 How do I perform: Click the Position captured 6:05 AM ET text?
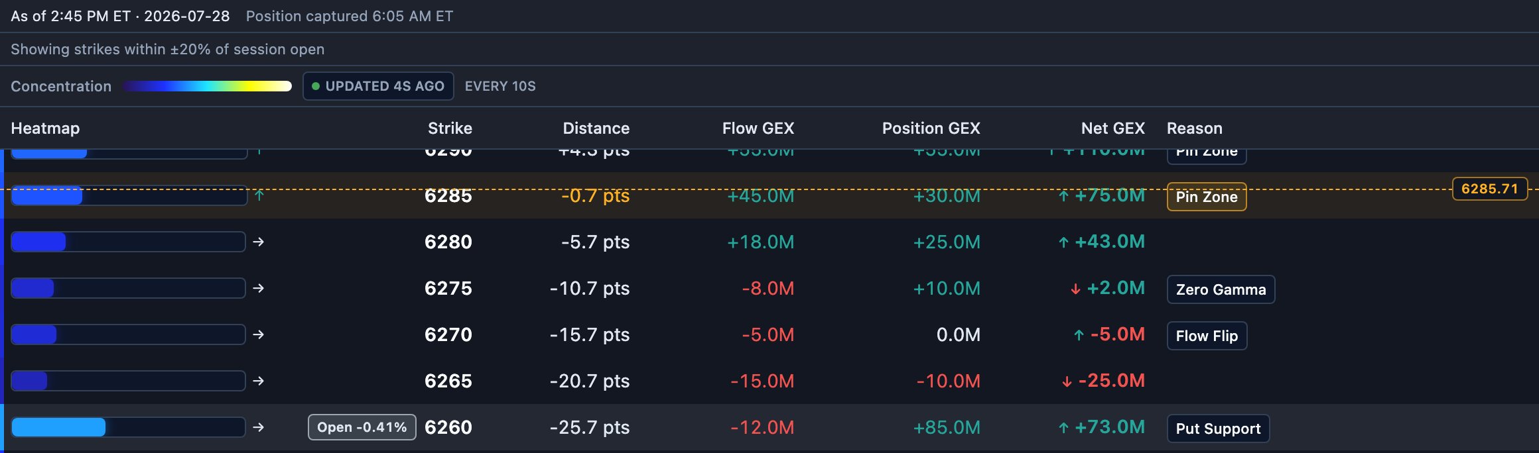tap(350, 16)
